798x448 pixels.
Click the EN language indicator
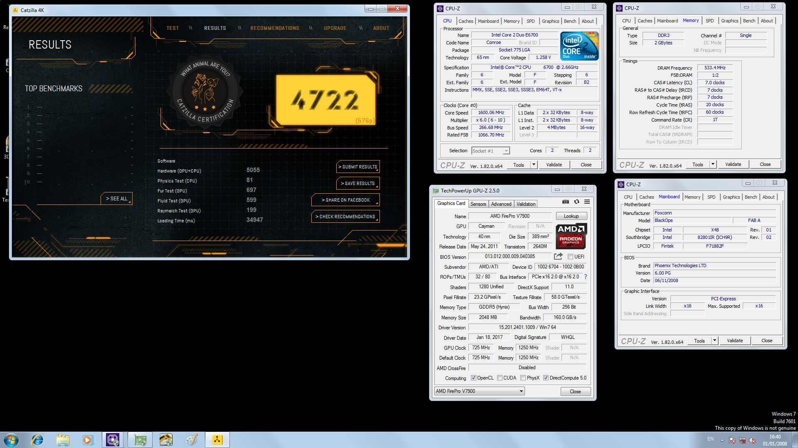pyautogui.click(x=710, y=439)
